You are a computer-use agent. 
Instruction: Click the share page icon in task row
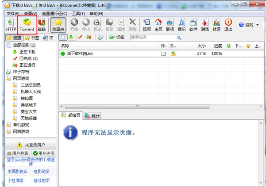[x=173, y=53]
